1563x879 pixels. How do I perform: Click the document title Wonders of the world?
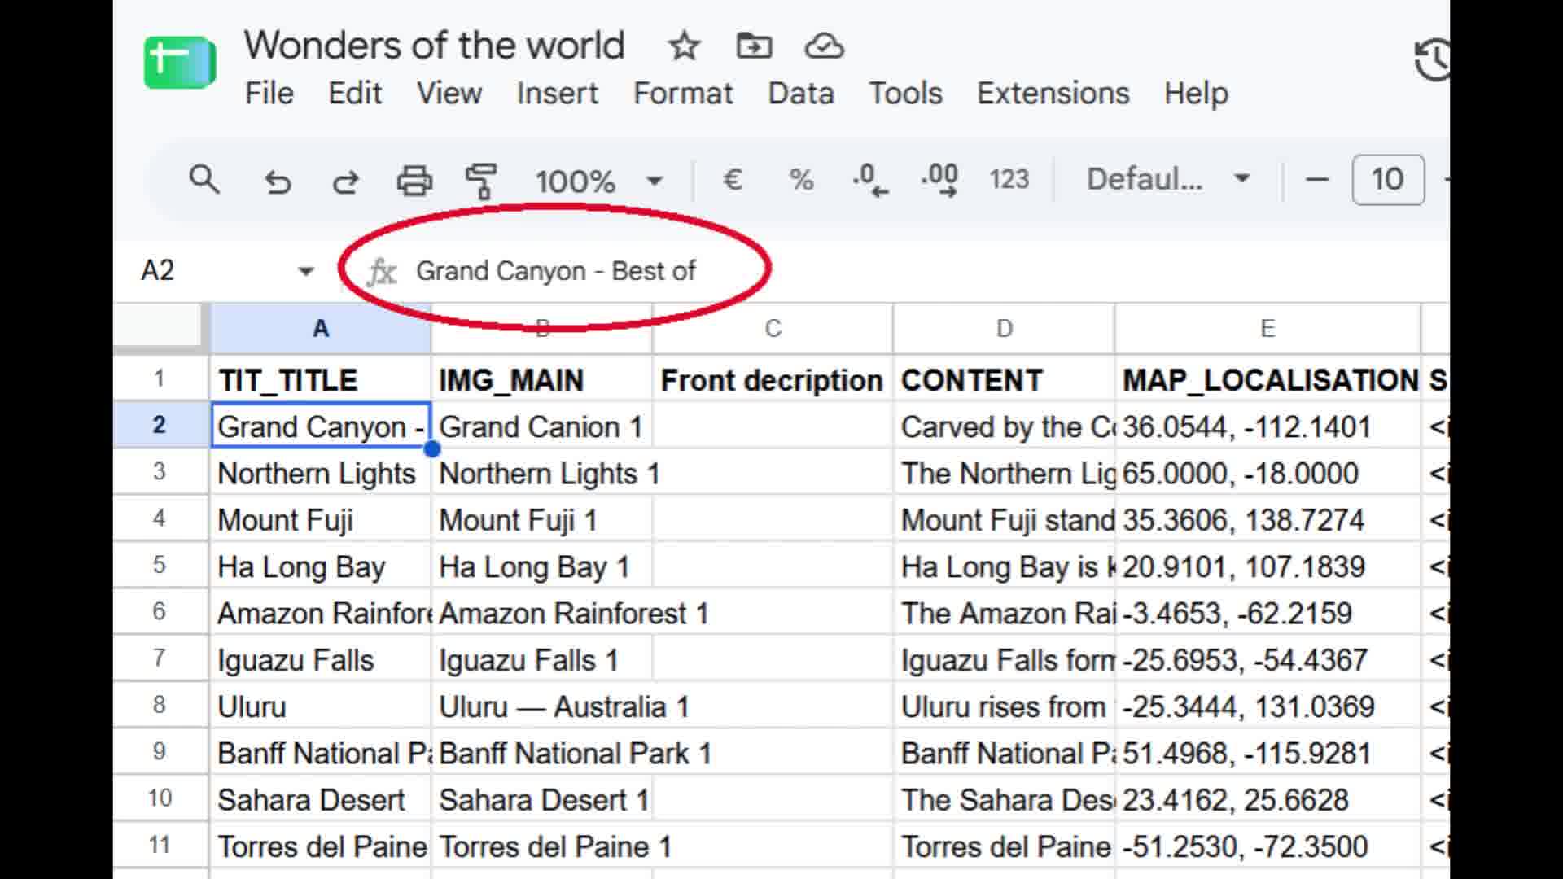(434, 46)
